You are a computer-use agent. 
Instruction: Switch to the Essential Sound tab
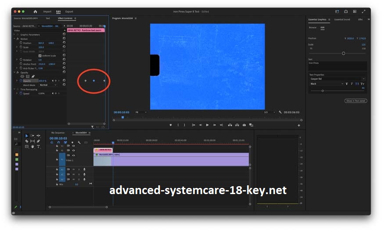(342, 20)
